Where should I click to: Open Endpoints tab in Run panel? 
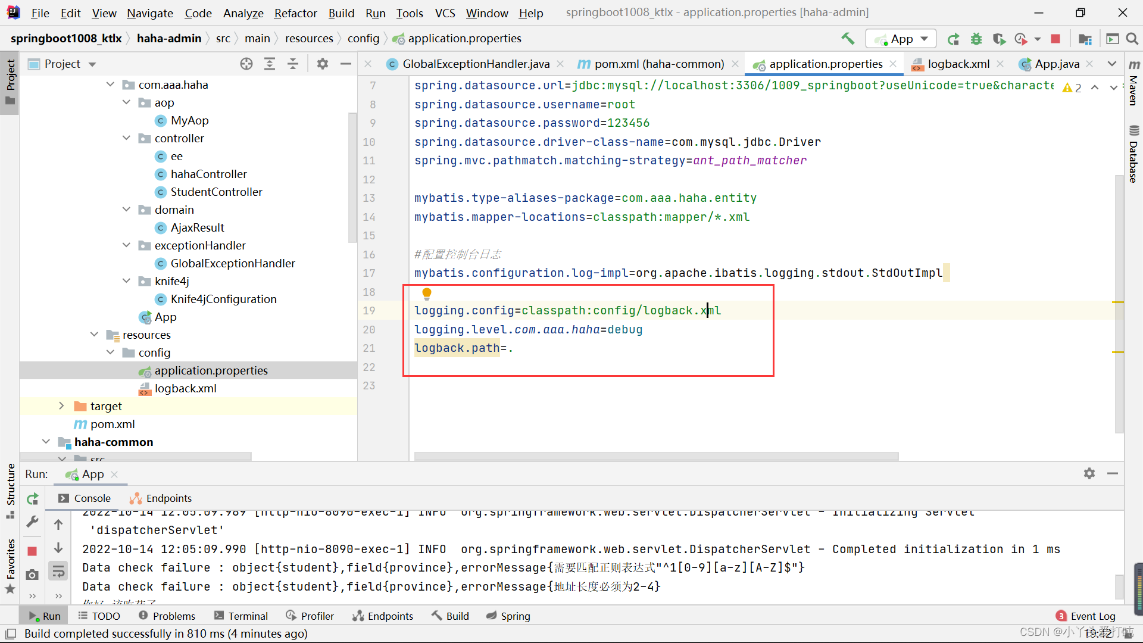point(161,498)
